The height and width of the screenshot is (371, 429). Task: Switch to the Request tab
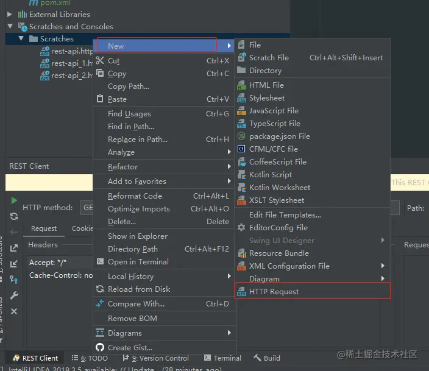click(x=44, y=228)
